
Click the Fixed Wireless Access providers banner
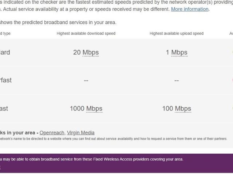116,163
